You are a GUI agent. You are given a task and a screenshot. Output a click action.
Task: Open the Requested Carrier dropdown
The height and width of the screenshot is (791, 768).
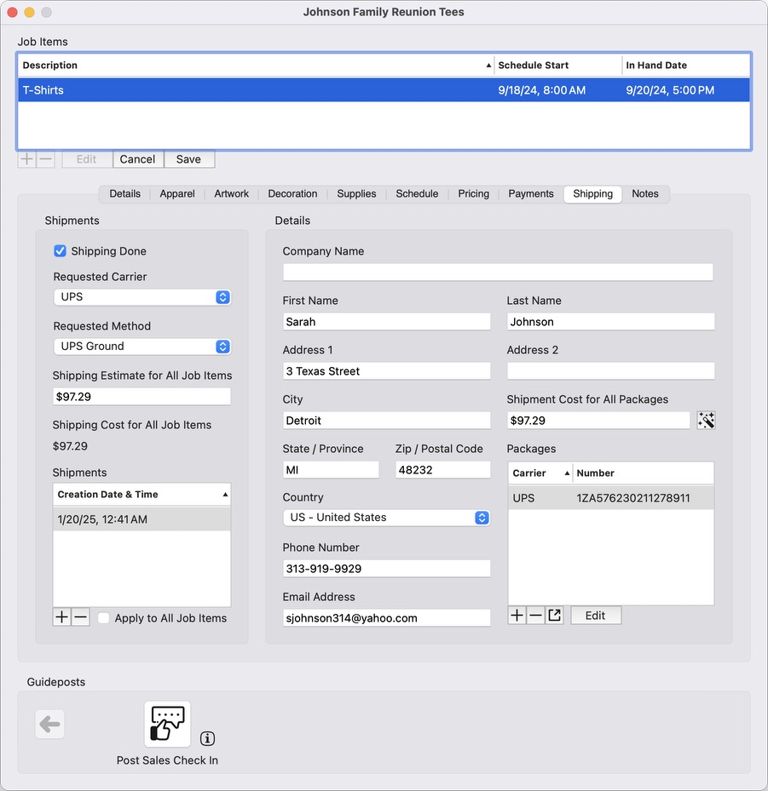[x=141, y=297]
